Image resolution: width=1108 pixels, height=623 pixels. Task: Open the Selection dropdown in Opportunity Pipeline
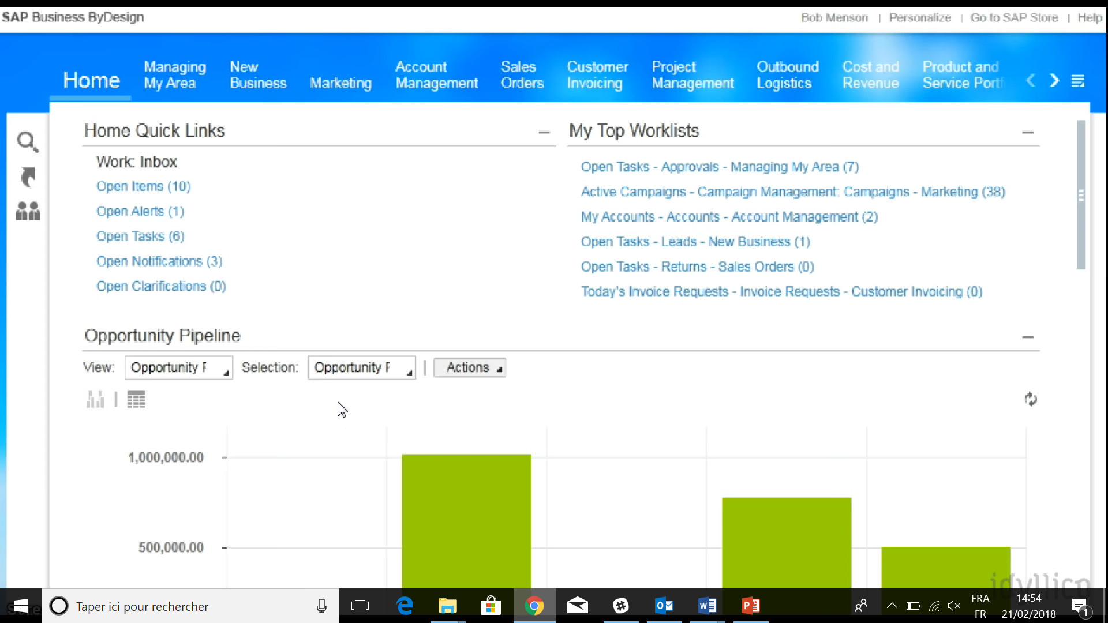362,367
